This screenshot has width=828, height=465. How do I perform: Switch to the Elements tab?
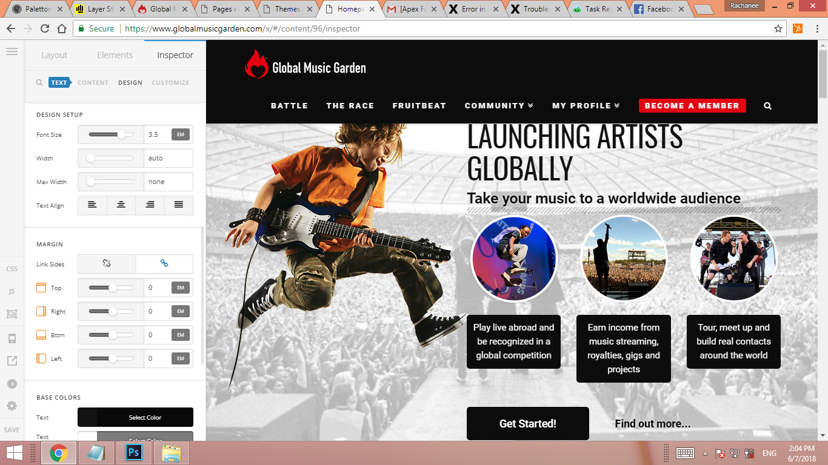(x=115, y=55)
